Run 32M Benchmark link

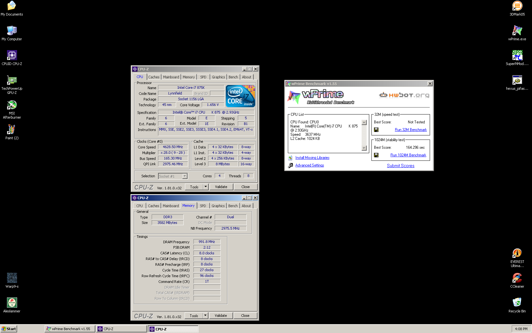tap(411, 130)
